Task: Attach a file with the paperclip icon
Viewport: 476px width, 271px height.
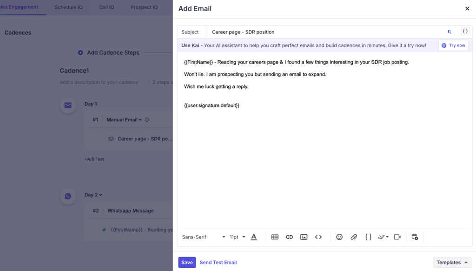Action: click(354, 237)
